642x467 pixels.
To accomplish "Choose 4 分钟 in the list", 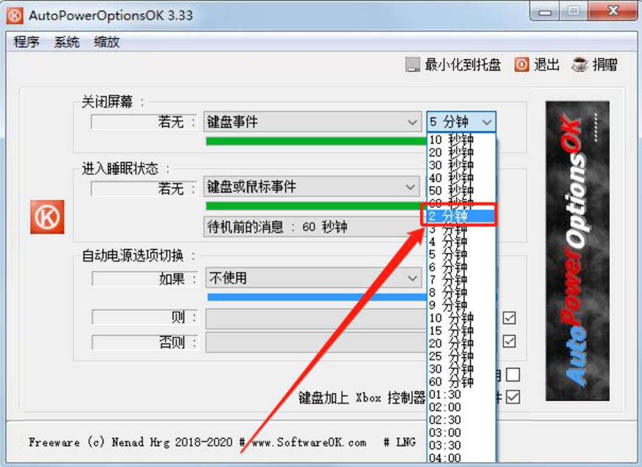I will pyautogui.click(x=461, y=242).
